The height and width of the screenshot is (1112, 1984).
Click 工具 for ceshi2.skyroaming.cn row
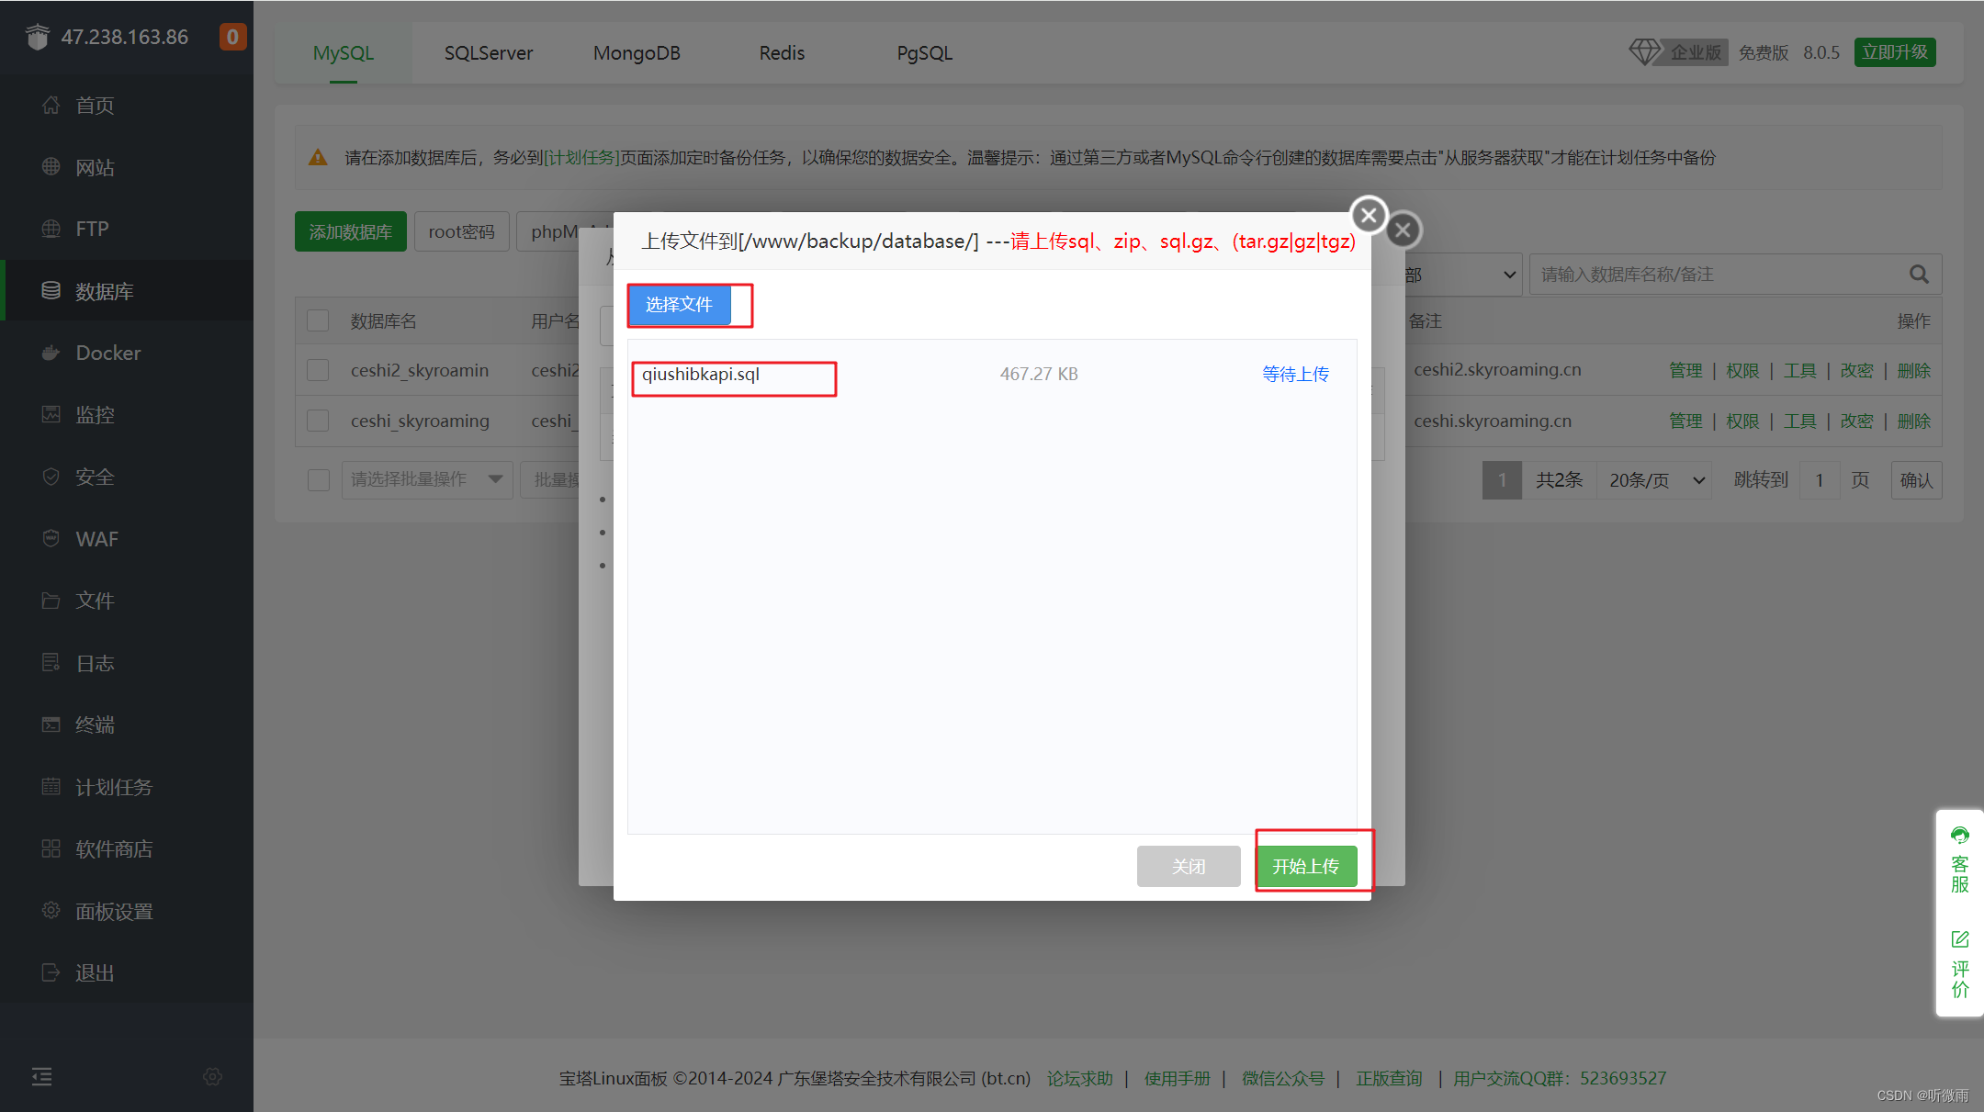coord(1799,370)
